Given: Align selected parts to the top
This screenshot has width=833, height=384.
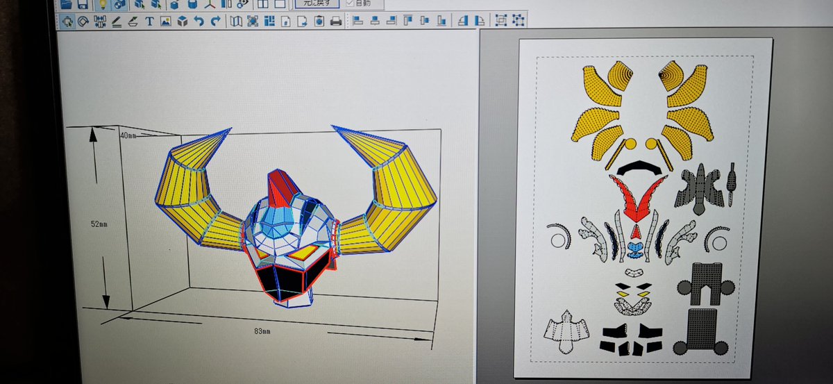Looking at the screenshot, I should pos(408,20).
